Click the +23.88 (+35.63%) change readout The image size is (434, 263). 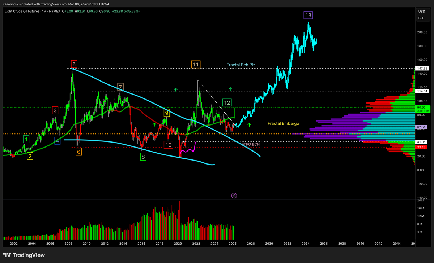tap(126, 11)
